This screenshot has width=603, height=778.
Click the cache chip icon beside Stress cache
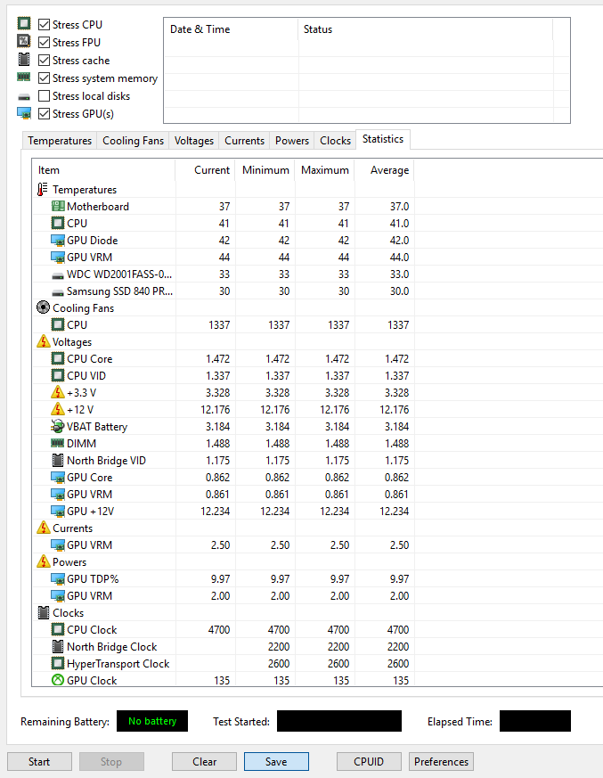pos(24,60)
